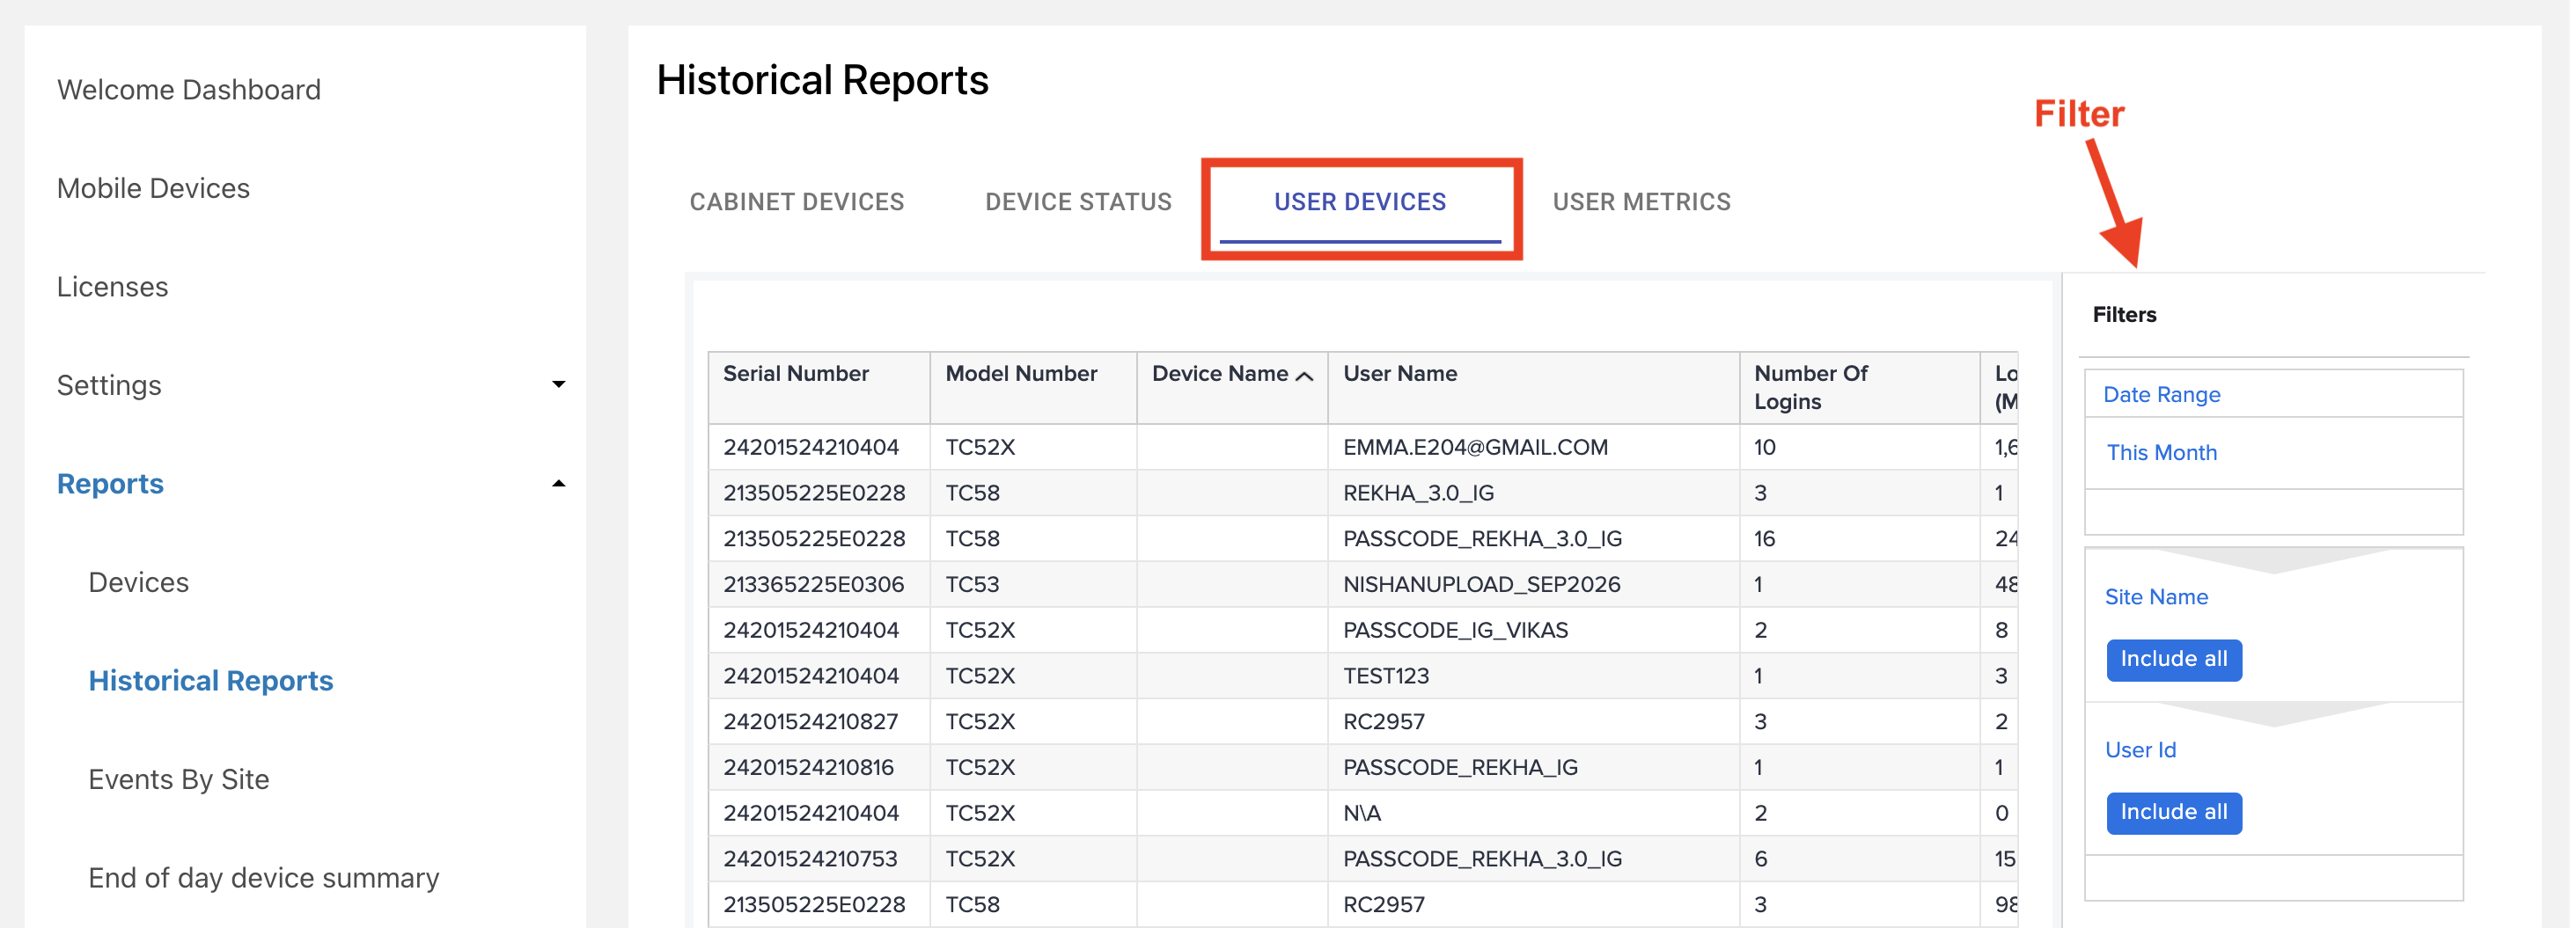Click Include all under User Id
This screenshot has width=2570, height=928.
2174,814
